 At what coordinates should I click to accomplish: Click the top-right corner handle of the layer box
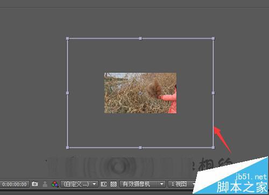[213, 38]
